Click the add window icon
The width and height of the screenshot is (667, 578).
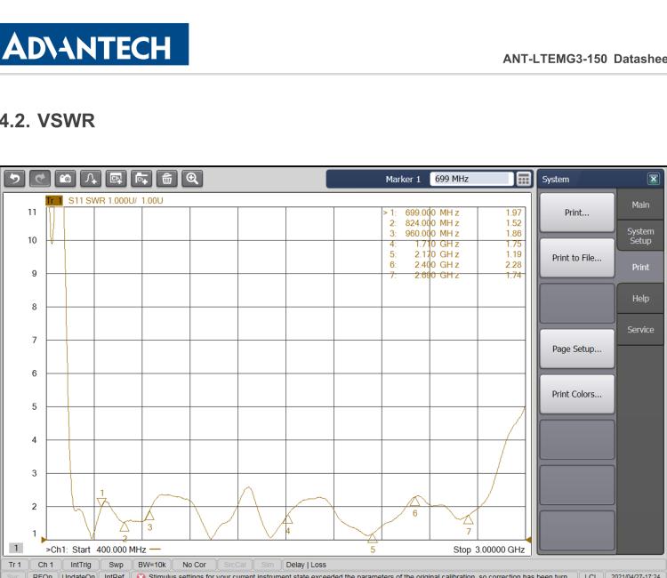[117, 179]
